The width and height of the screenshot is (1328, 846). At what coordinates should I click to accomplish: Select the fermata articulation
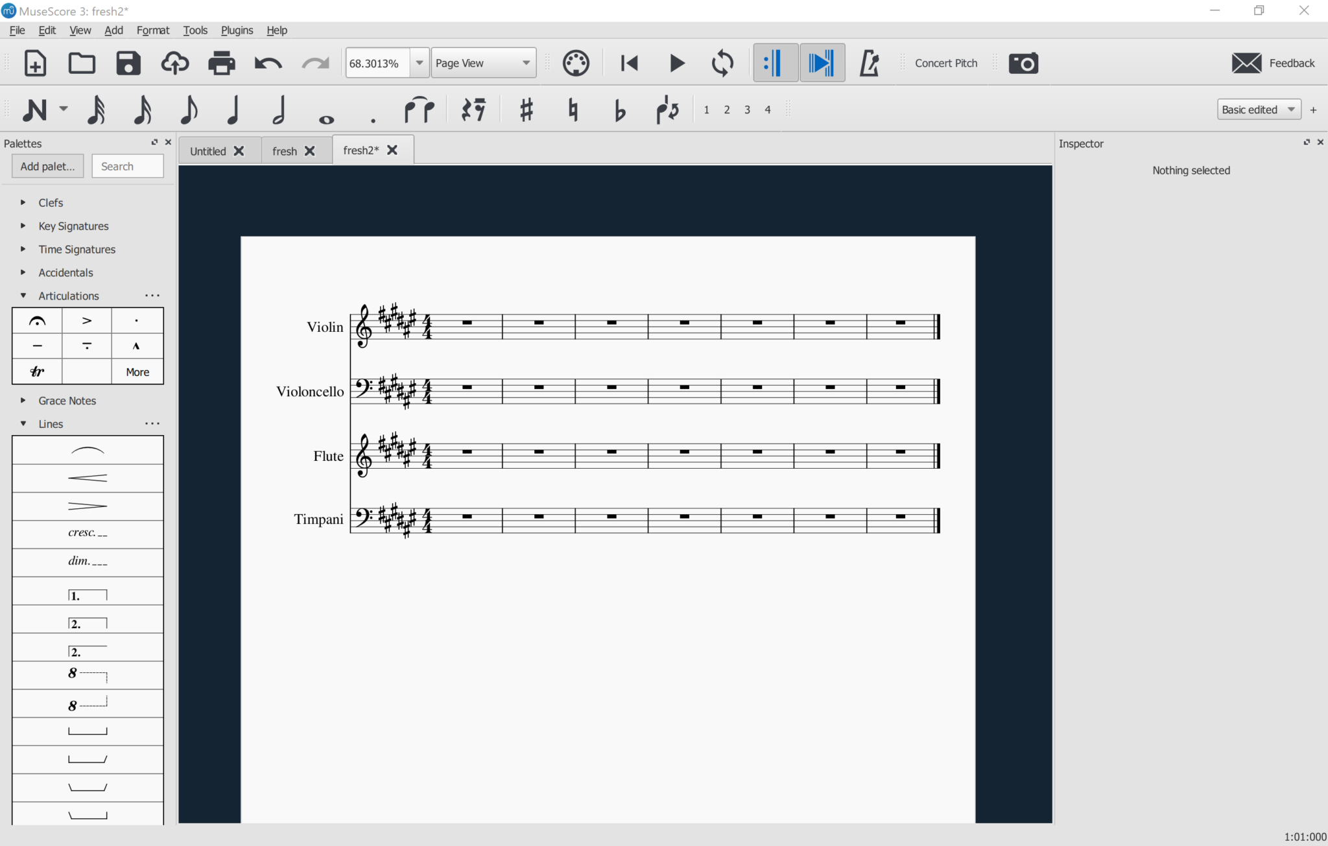click(37, 321)
